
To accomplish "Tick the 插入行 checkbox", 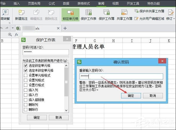I will coord(25,95).
